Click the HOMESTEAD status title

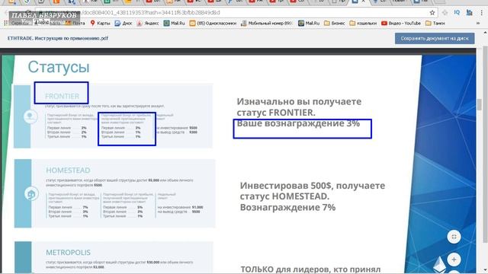(68, 170)
